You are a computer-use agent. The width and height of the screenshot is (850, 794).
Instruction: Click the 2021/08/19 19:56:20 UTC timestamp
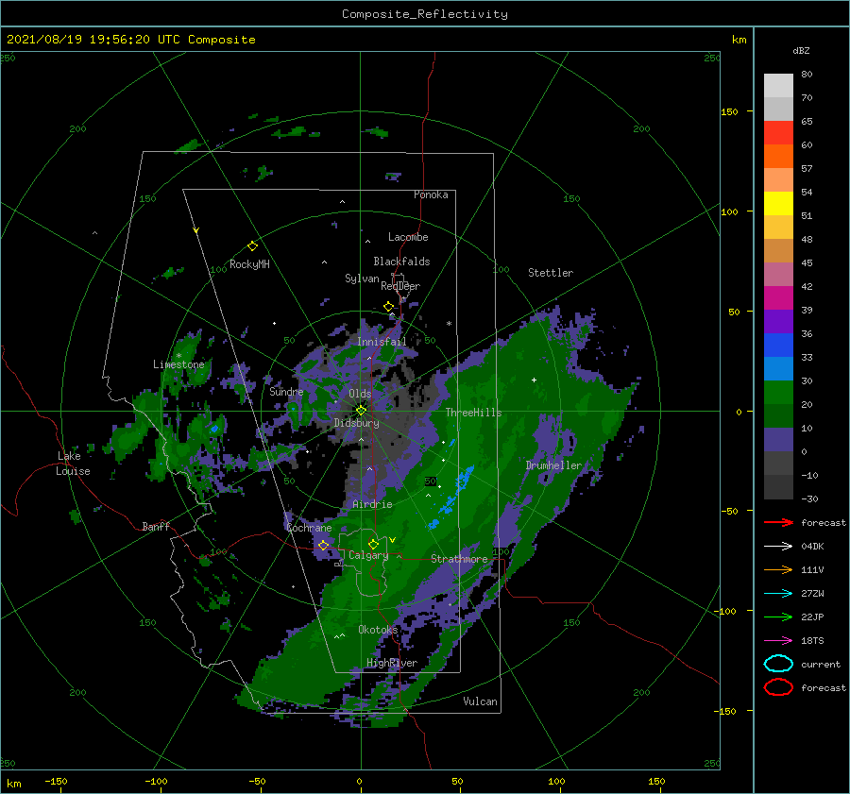[x=93, y=39]
